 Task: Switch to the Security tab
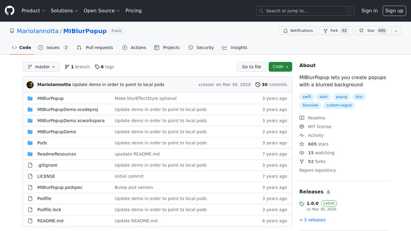201,47
